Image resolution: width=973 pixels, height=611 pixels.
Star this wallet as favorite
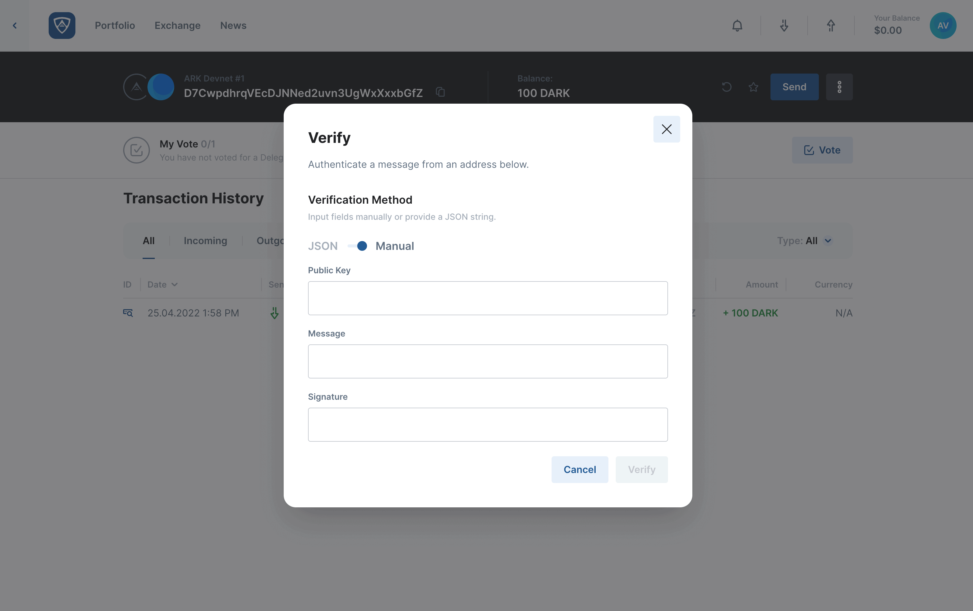click(753, 87)
